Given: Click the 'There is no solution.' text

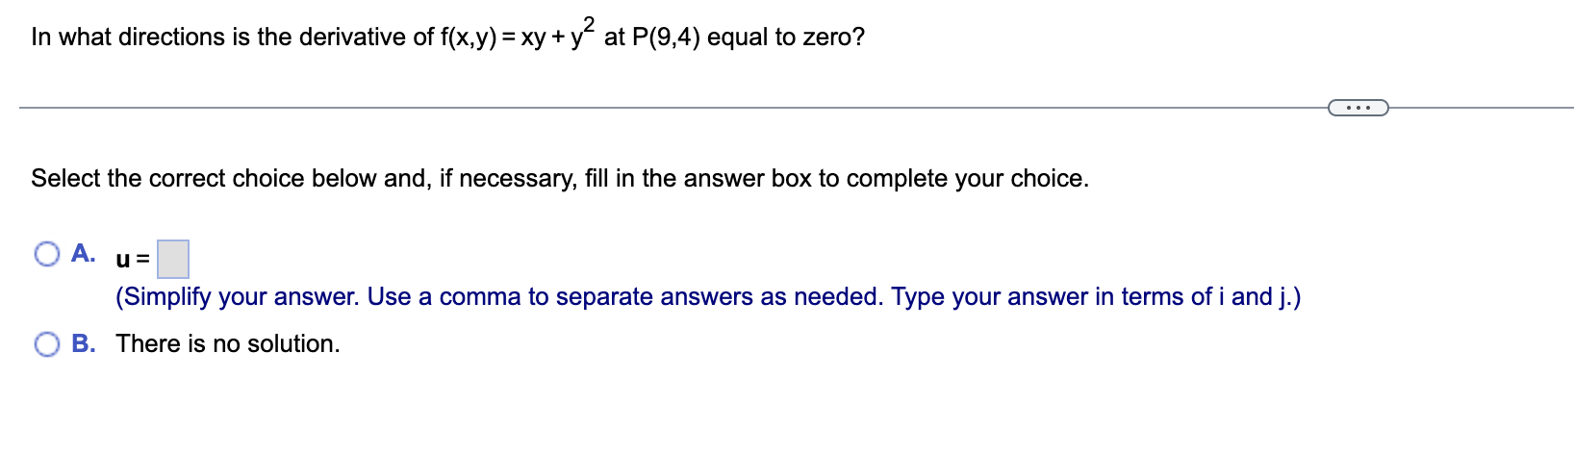Looking at the screenshot, I should click(228, 343).
